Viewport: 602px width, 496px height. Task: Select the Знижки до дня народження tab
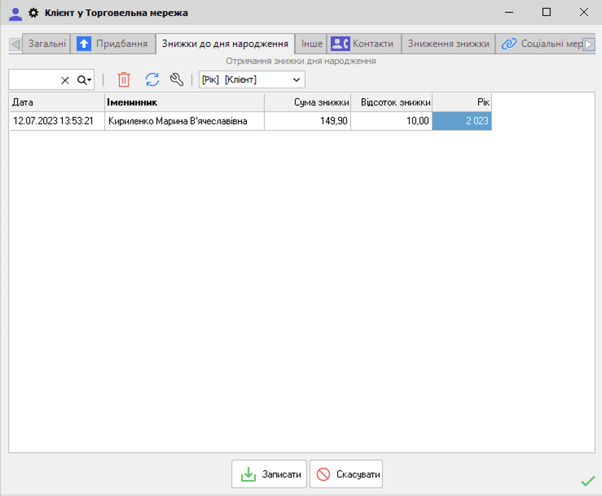pos(225,43)
